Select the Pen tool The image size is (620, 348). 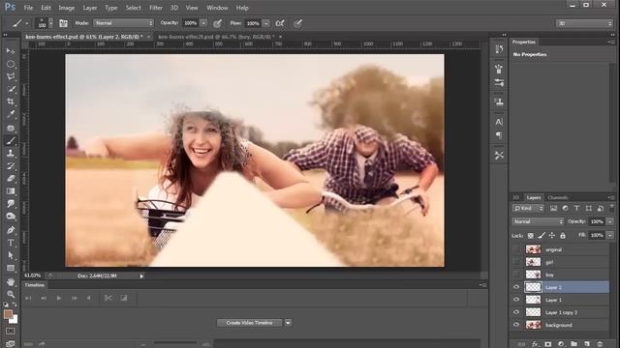11,230
